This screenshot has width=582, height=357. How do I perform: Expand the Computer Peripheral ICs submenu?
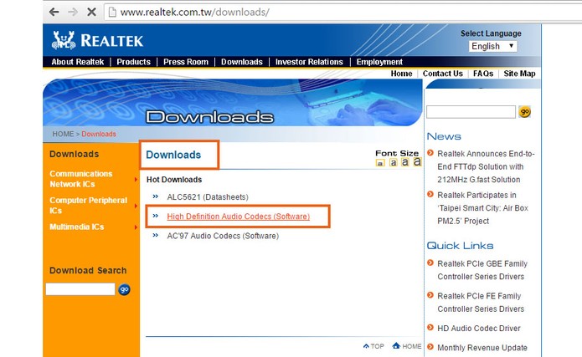pos(136,206)
